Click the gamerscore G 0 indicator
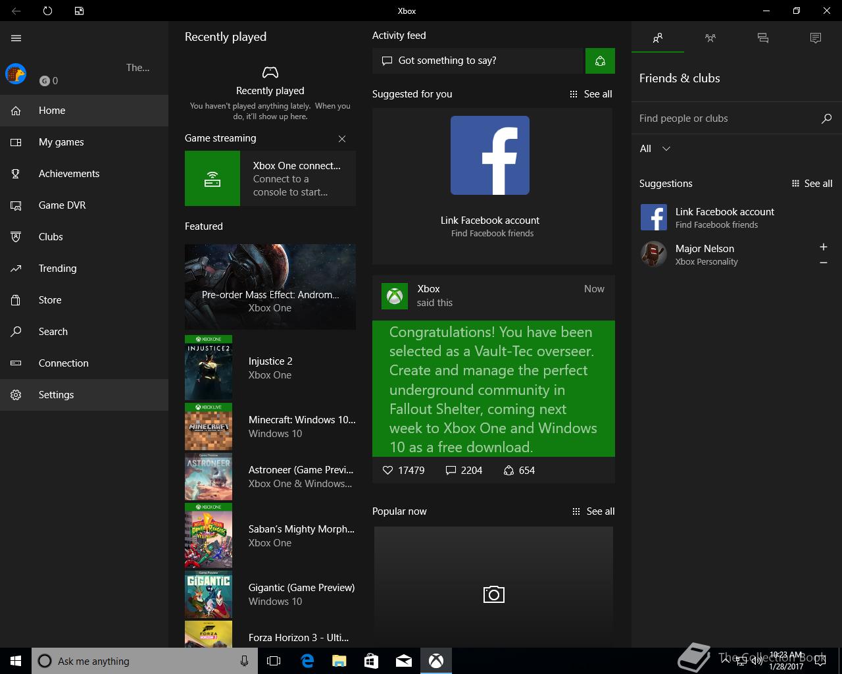842x674 pixels. [x=49, y=81]
